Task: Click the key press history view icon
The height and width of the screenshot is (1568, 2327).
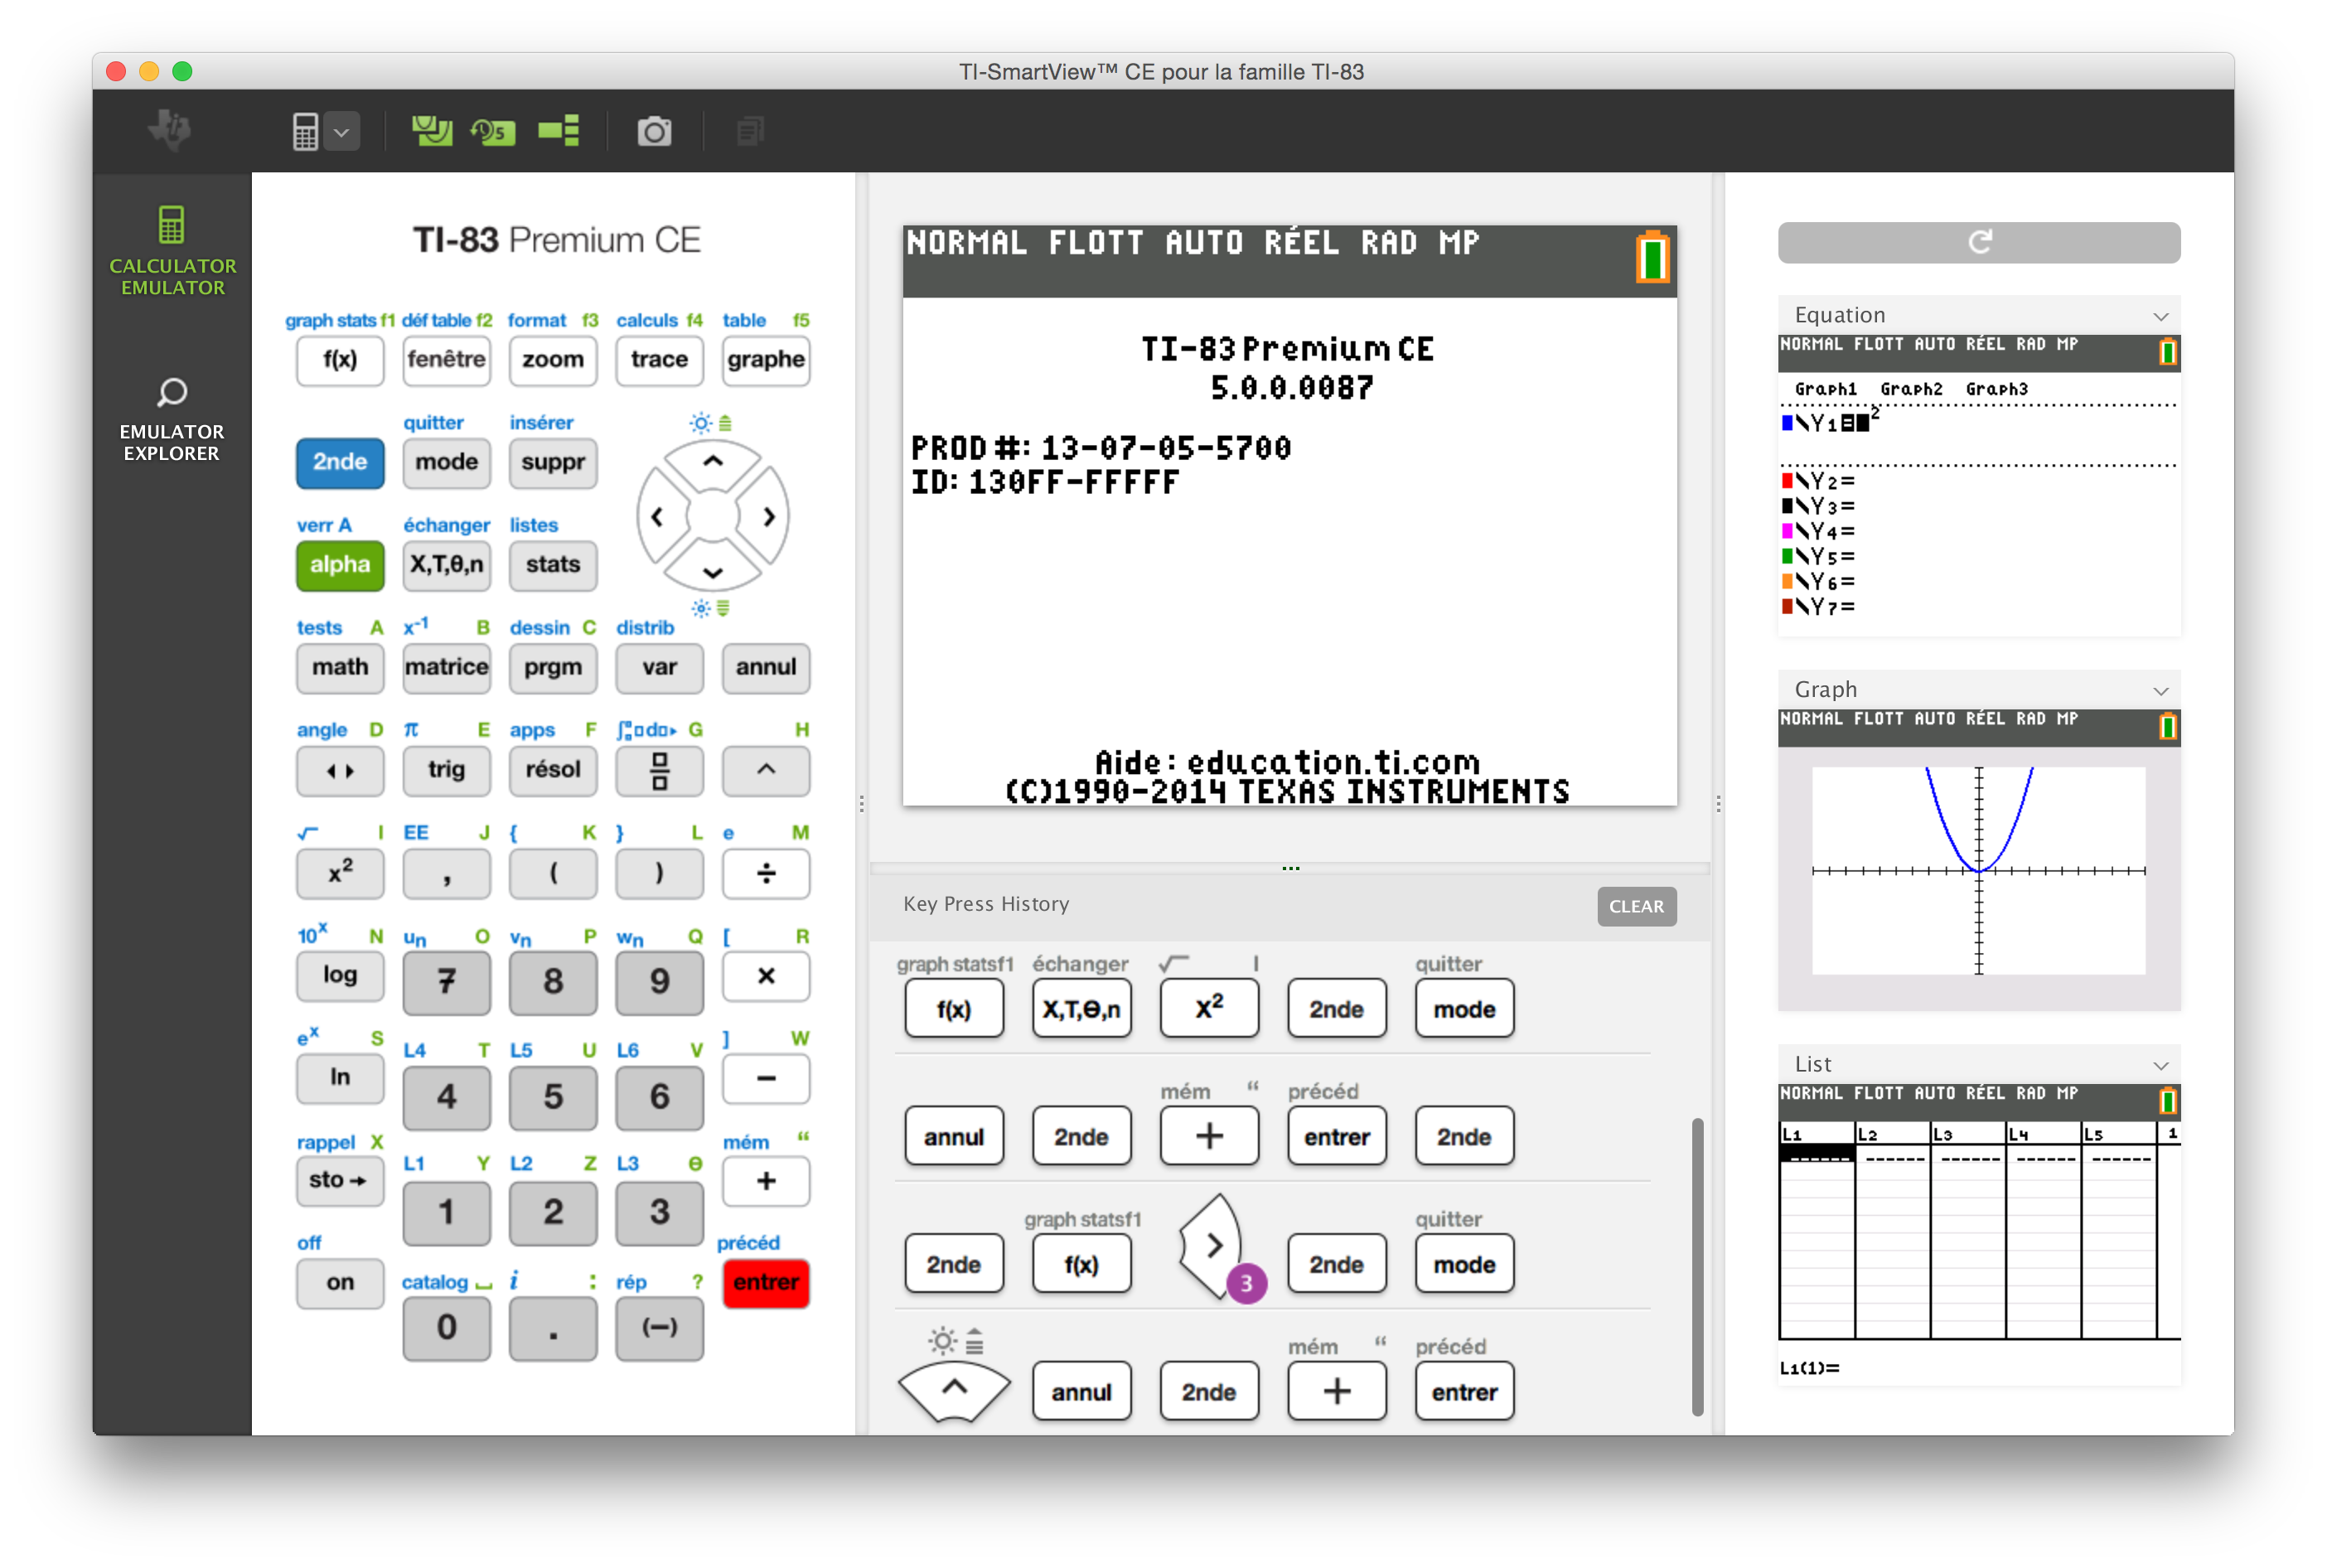Action: pos(493,131)
